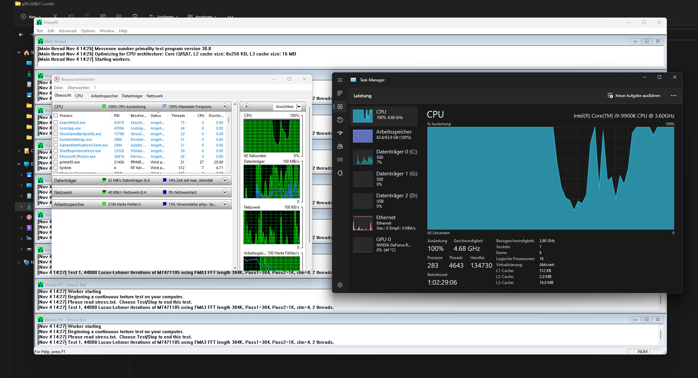Viewport: 698px width, 378px height.
Task: Open Services puzzle icon in sidebar
Action: 340,173
